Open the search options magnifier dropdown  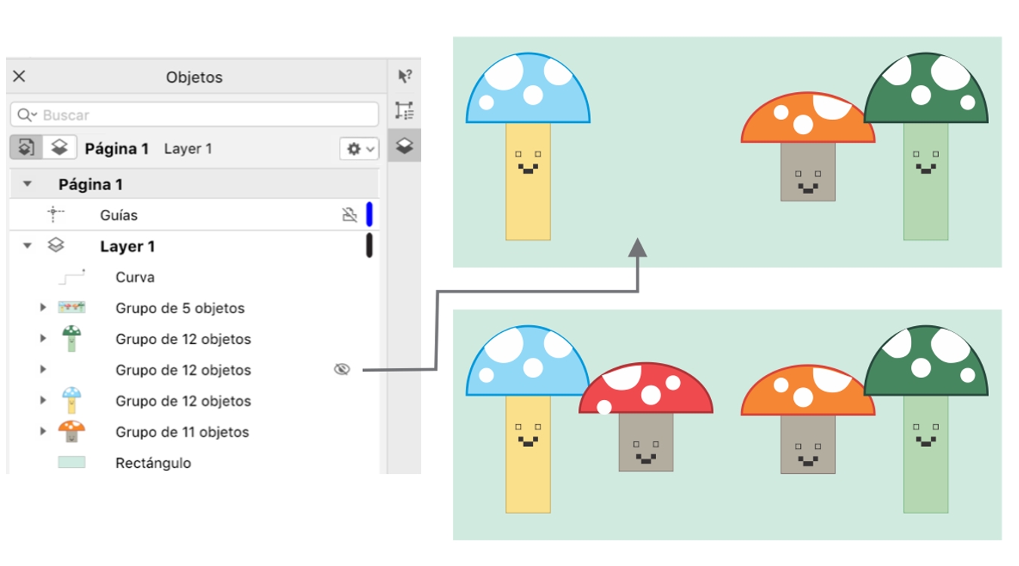pyautogui.click(x=26, y=115)
